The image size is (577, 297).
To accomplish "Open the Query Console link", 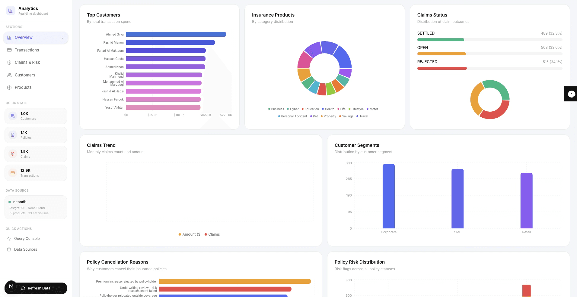I will [27, 239].
